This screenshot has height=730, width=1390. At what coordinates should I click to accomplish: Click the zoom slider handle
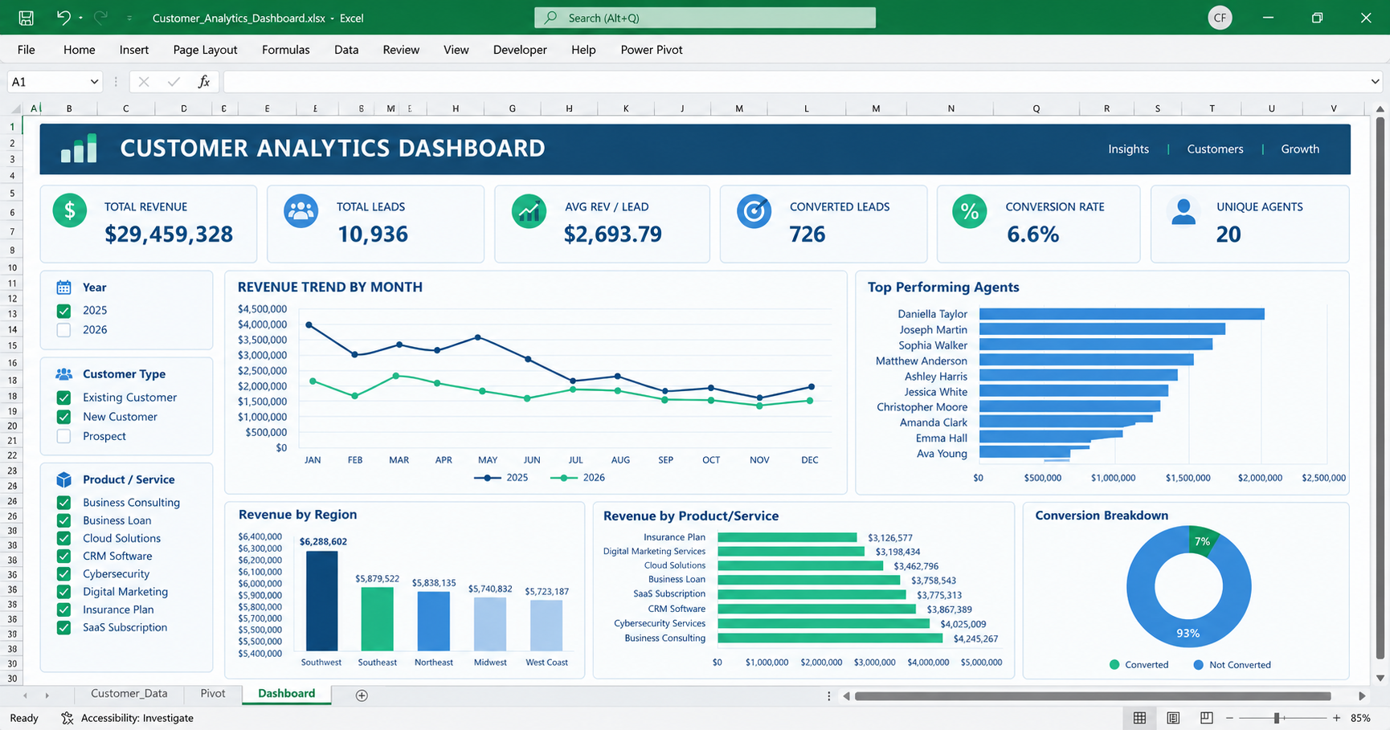(x=1276, y=718)
